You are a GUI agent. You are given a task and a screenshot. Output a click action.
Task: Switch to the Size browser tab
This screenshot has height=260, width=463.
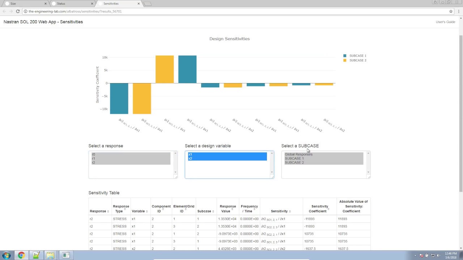coord(25,4)
